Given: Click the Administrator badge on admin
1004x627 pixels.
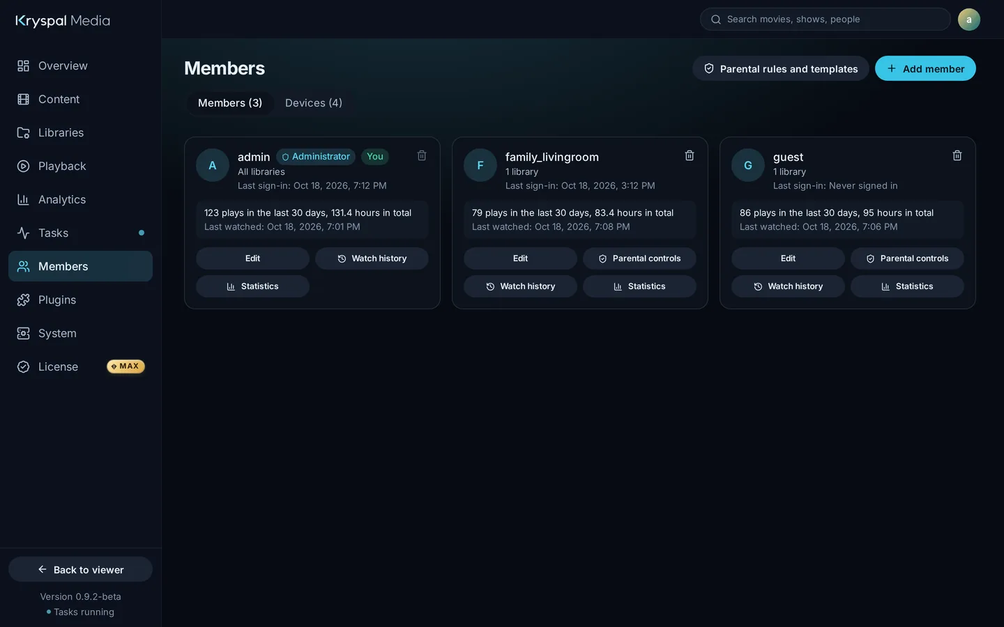Looking at the screenshot, I should click(x=316, y=157).
